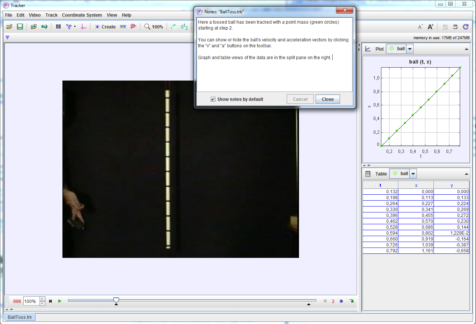Click the playback rate percentage field
The image size is (476, 324).
click(31, 301)
